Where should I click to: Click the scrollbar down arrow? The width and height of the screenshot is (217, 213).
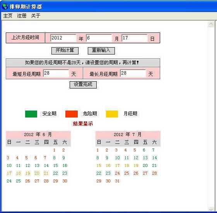pyautogui.click(x=211, y=209)
